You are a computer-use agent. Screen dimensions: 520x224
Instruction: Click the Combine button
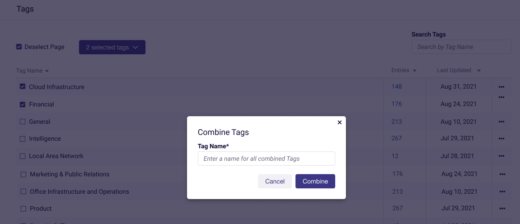click(x=315, y=181)
